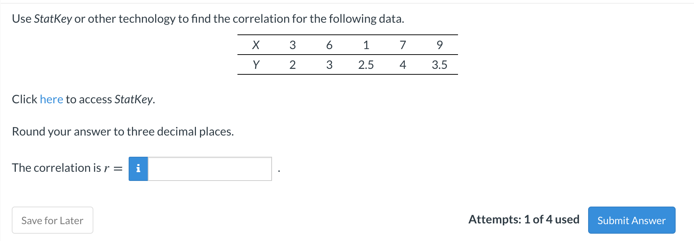Image resolution: width=694 pixels, height=241 pixels.
Task: Select the 'here' hyperlink in the instructions
Action: pyautogui.click(x=51, y=99)
